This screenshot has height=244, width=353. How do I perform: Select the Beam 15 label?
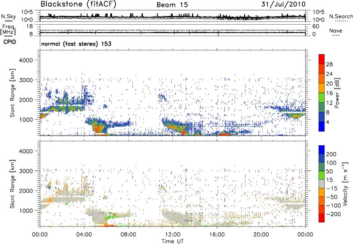pos(172,5)
